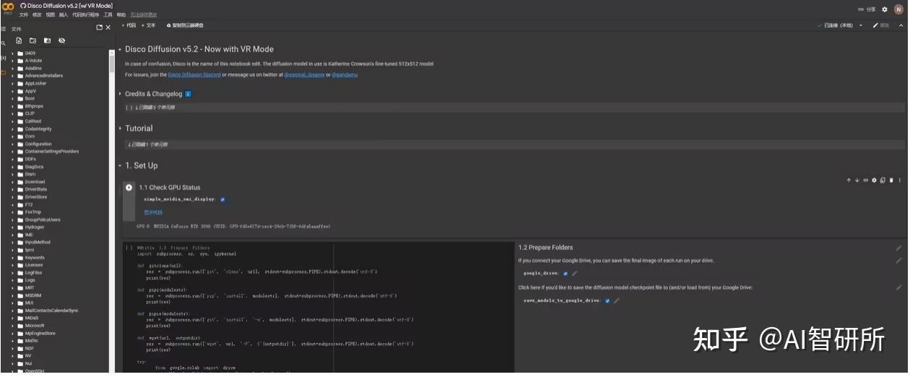Click the 5 hidden cells placeholder row

(513, 108)
